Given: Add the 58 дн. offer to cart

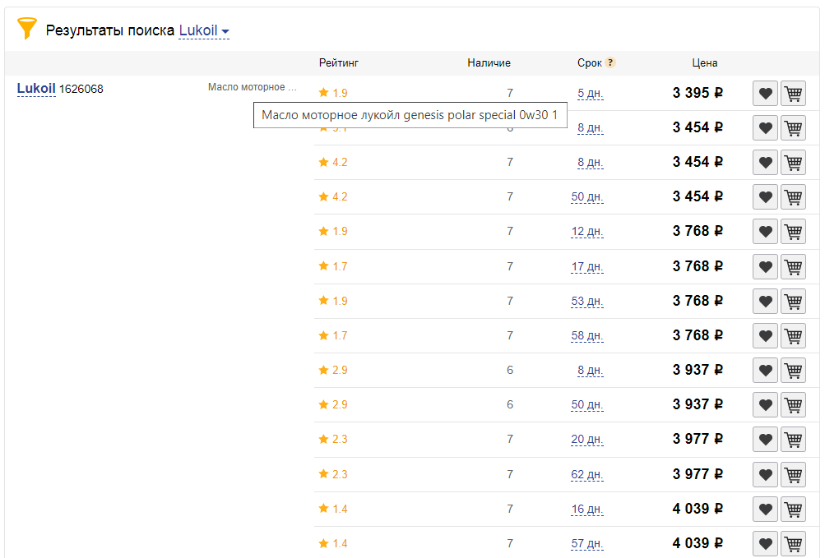Looking at the screenshot, I should click(x=794, y=336).
